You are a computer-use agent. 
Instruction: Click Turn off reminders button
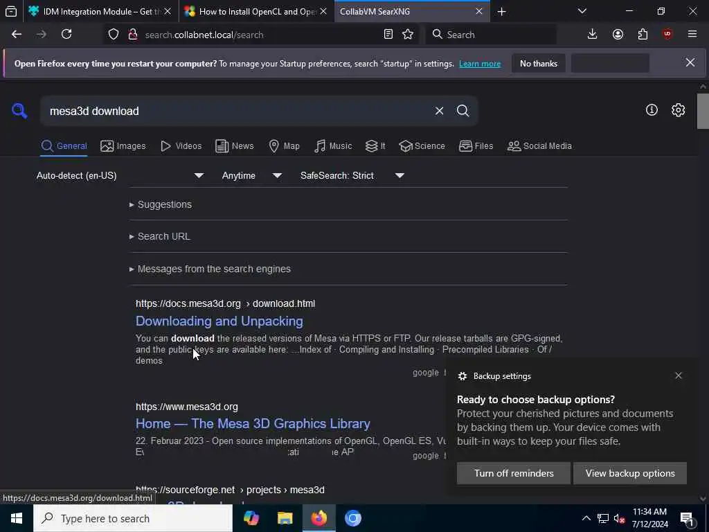514,473
